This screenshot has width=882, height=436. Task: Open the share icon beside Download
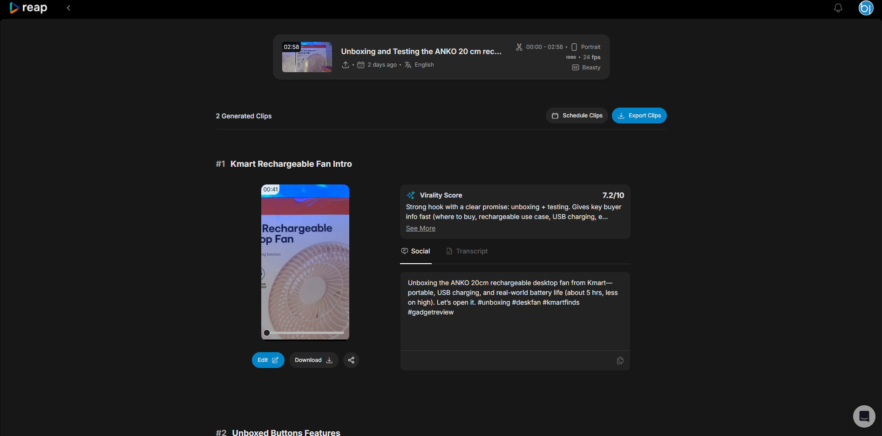351,360
